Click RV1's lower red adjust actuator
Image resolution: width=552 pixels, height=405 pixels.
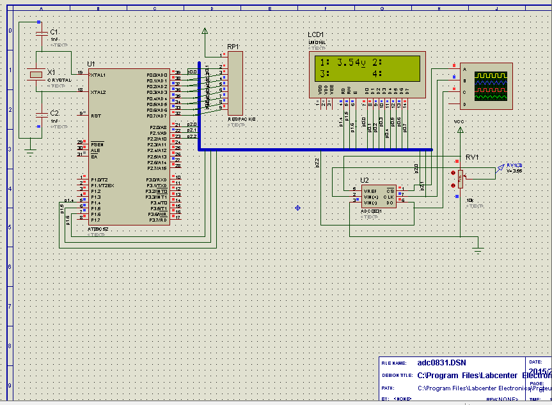click(453, 185)
